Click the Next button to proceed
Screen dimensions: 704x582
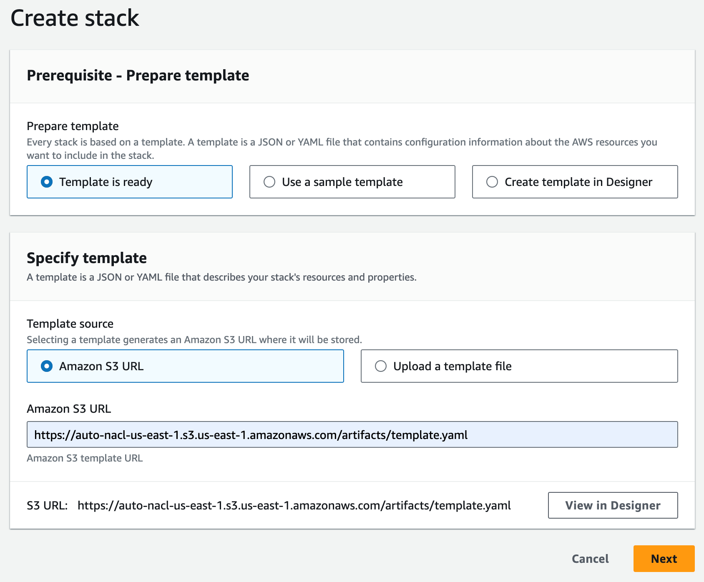click(x=664, y=558)
